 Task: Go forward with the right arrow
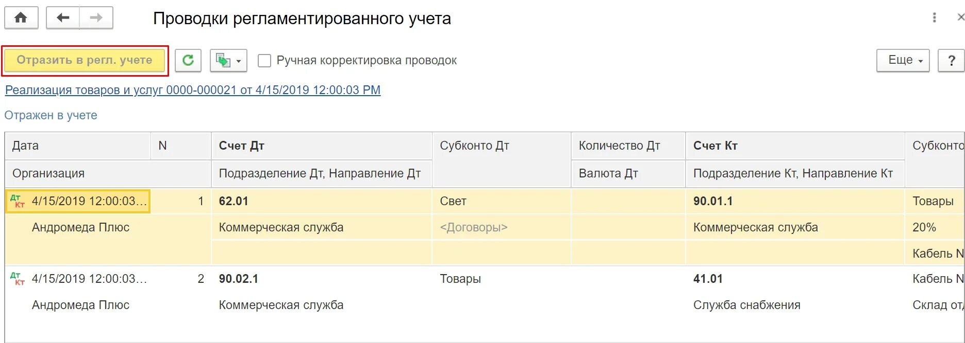(x=96, y=18)
